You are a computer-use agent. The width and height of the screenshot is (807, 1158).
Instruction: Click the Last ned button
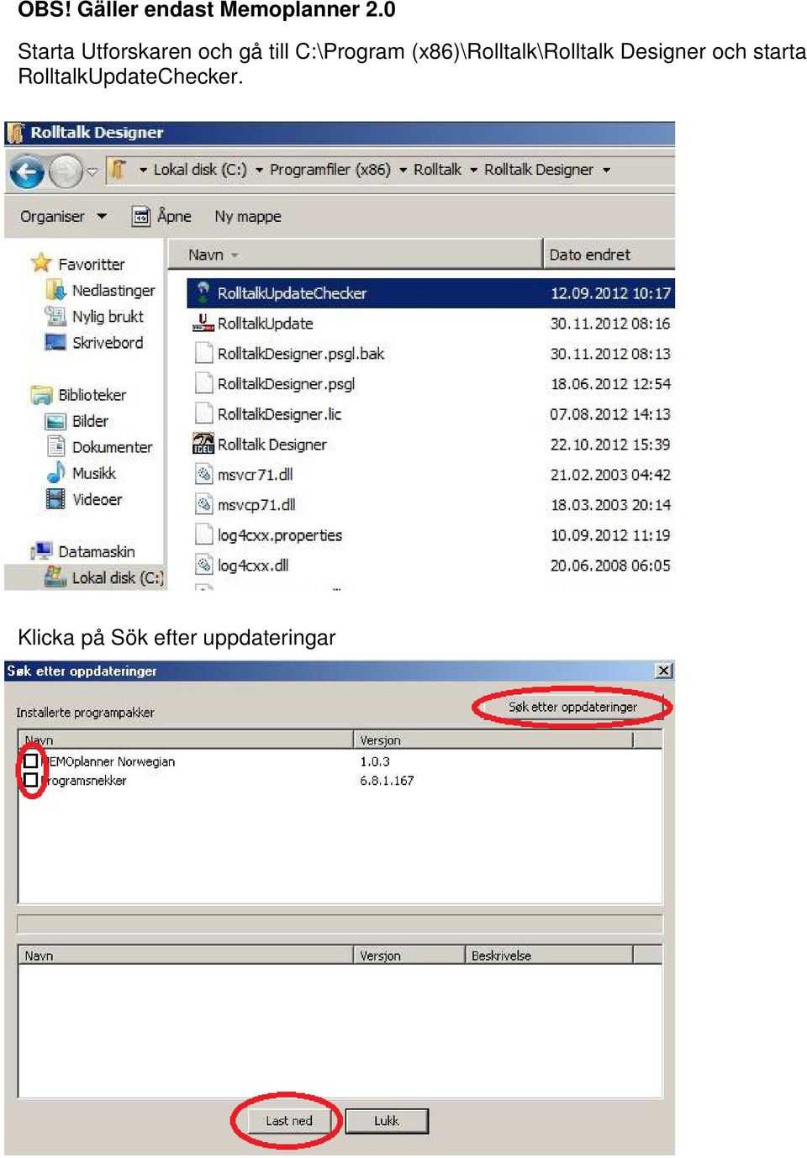[288, 1121]
